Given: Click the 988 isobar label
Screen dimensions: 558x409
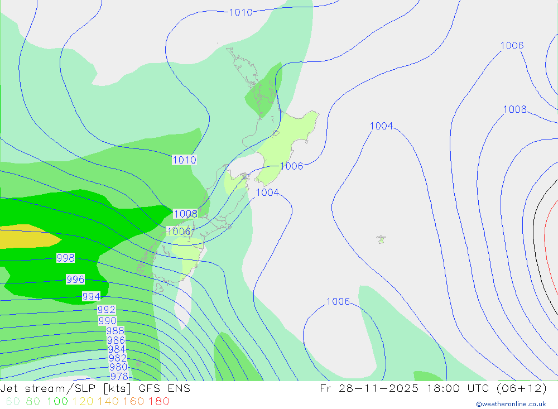Looking at the screenshot, I should (x=116, y=331).
